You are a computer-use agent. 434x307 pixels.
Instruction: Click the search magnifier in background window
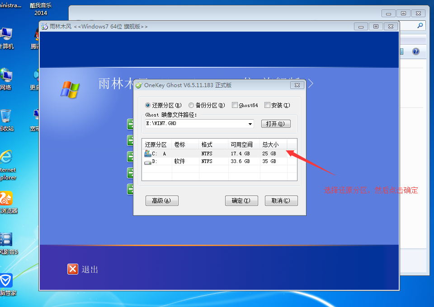[x=420, y=26]
